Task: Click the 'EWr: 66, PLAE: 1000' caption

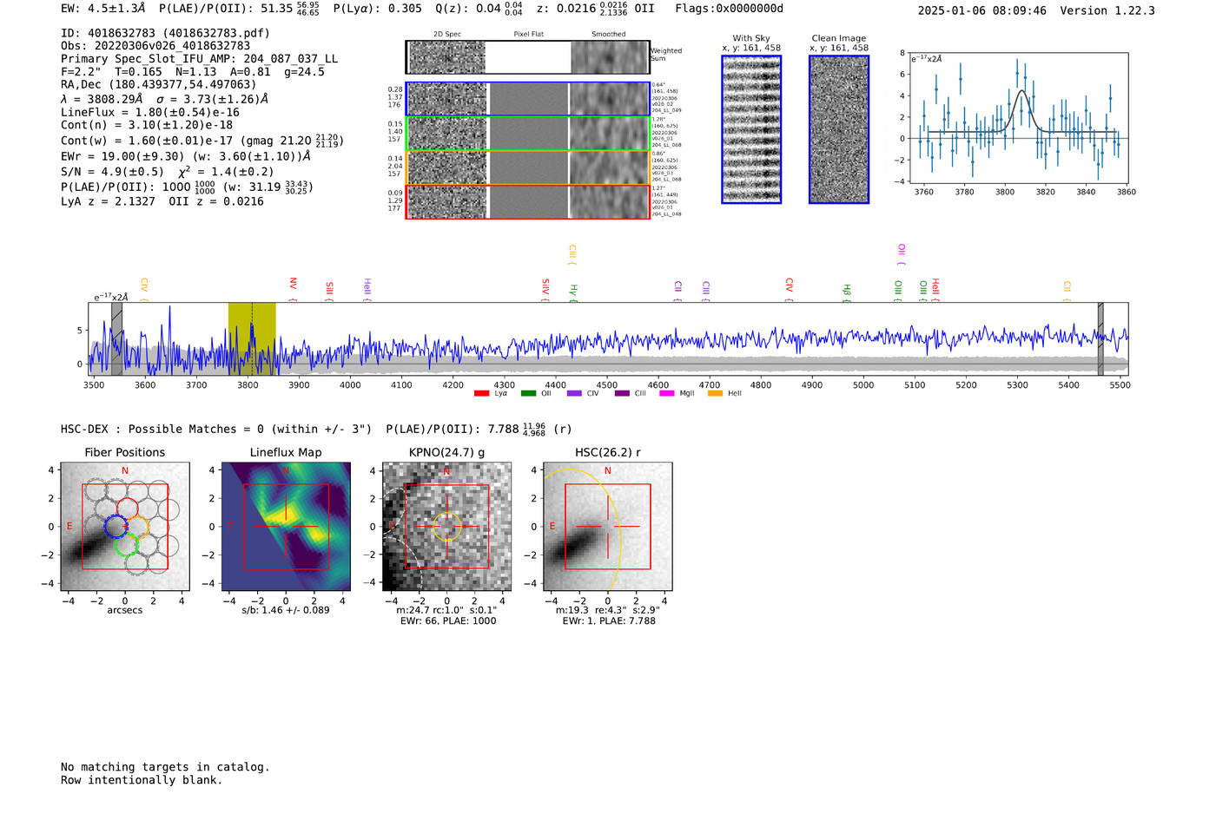Action: click(x=448, y=621)
